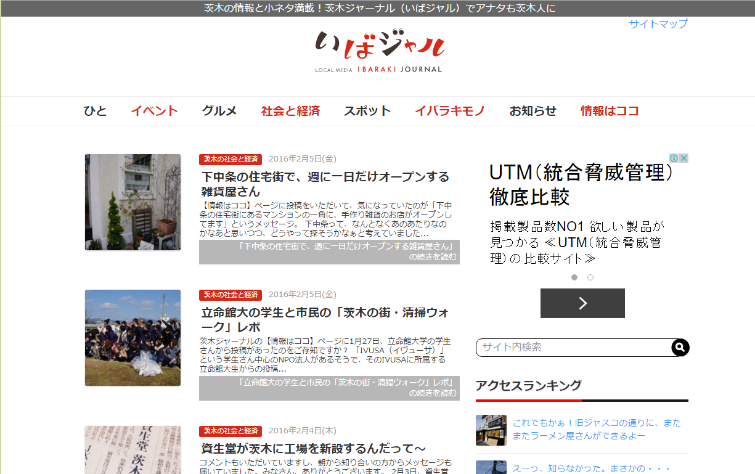Open the グルメ menu item
The width and height of the screenshot is (755, 474).
pyautogui.click(x=219, y=111)
